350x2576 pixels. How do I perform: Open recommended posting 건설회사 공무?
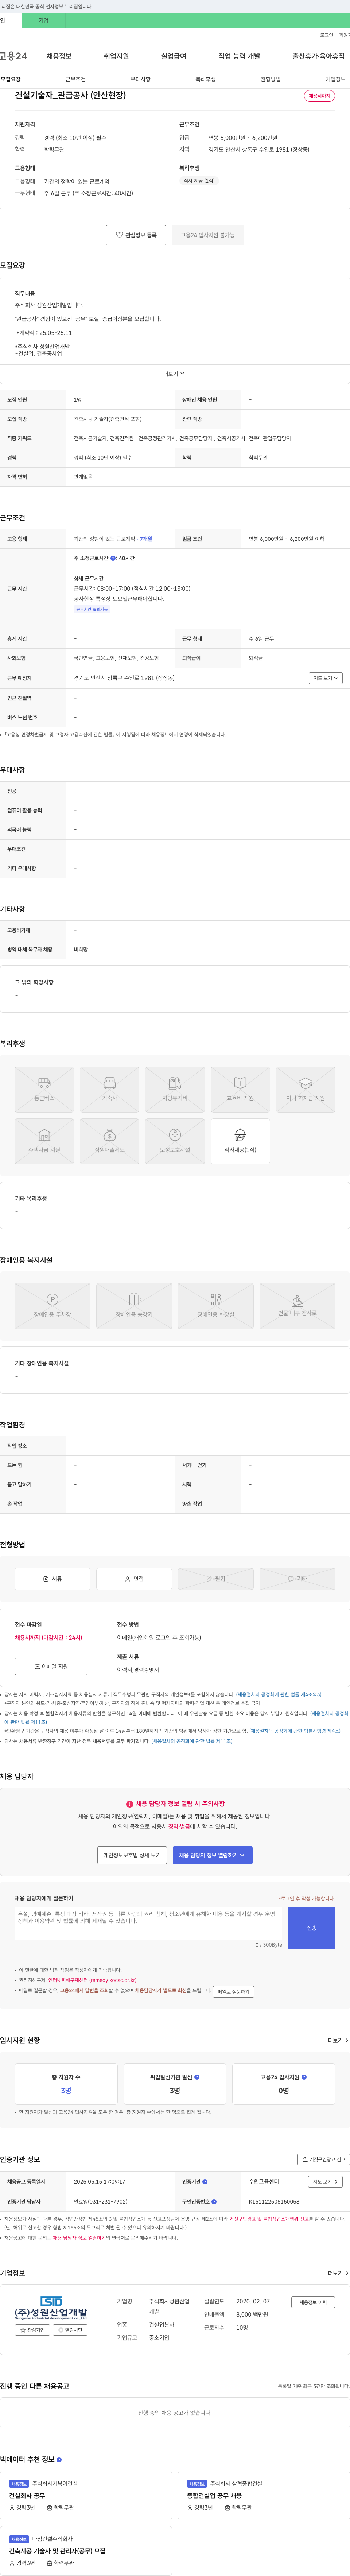pos(27,2496)
